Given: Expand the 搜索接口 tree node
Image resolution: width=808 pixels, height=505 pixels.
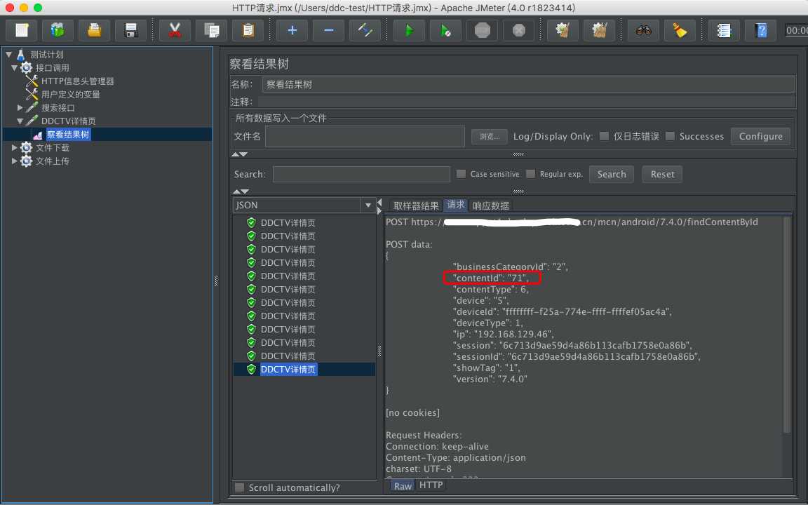Looking at the screenshot, I should [20, 108].
